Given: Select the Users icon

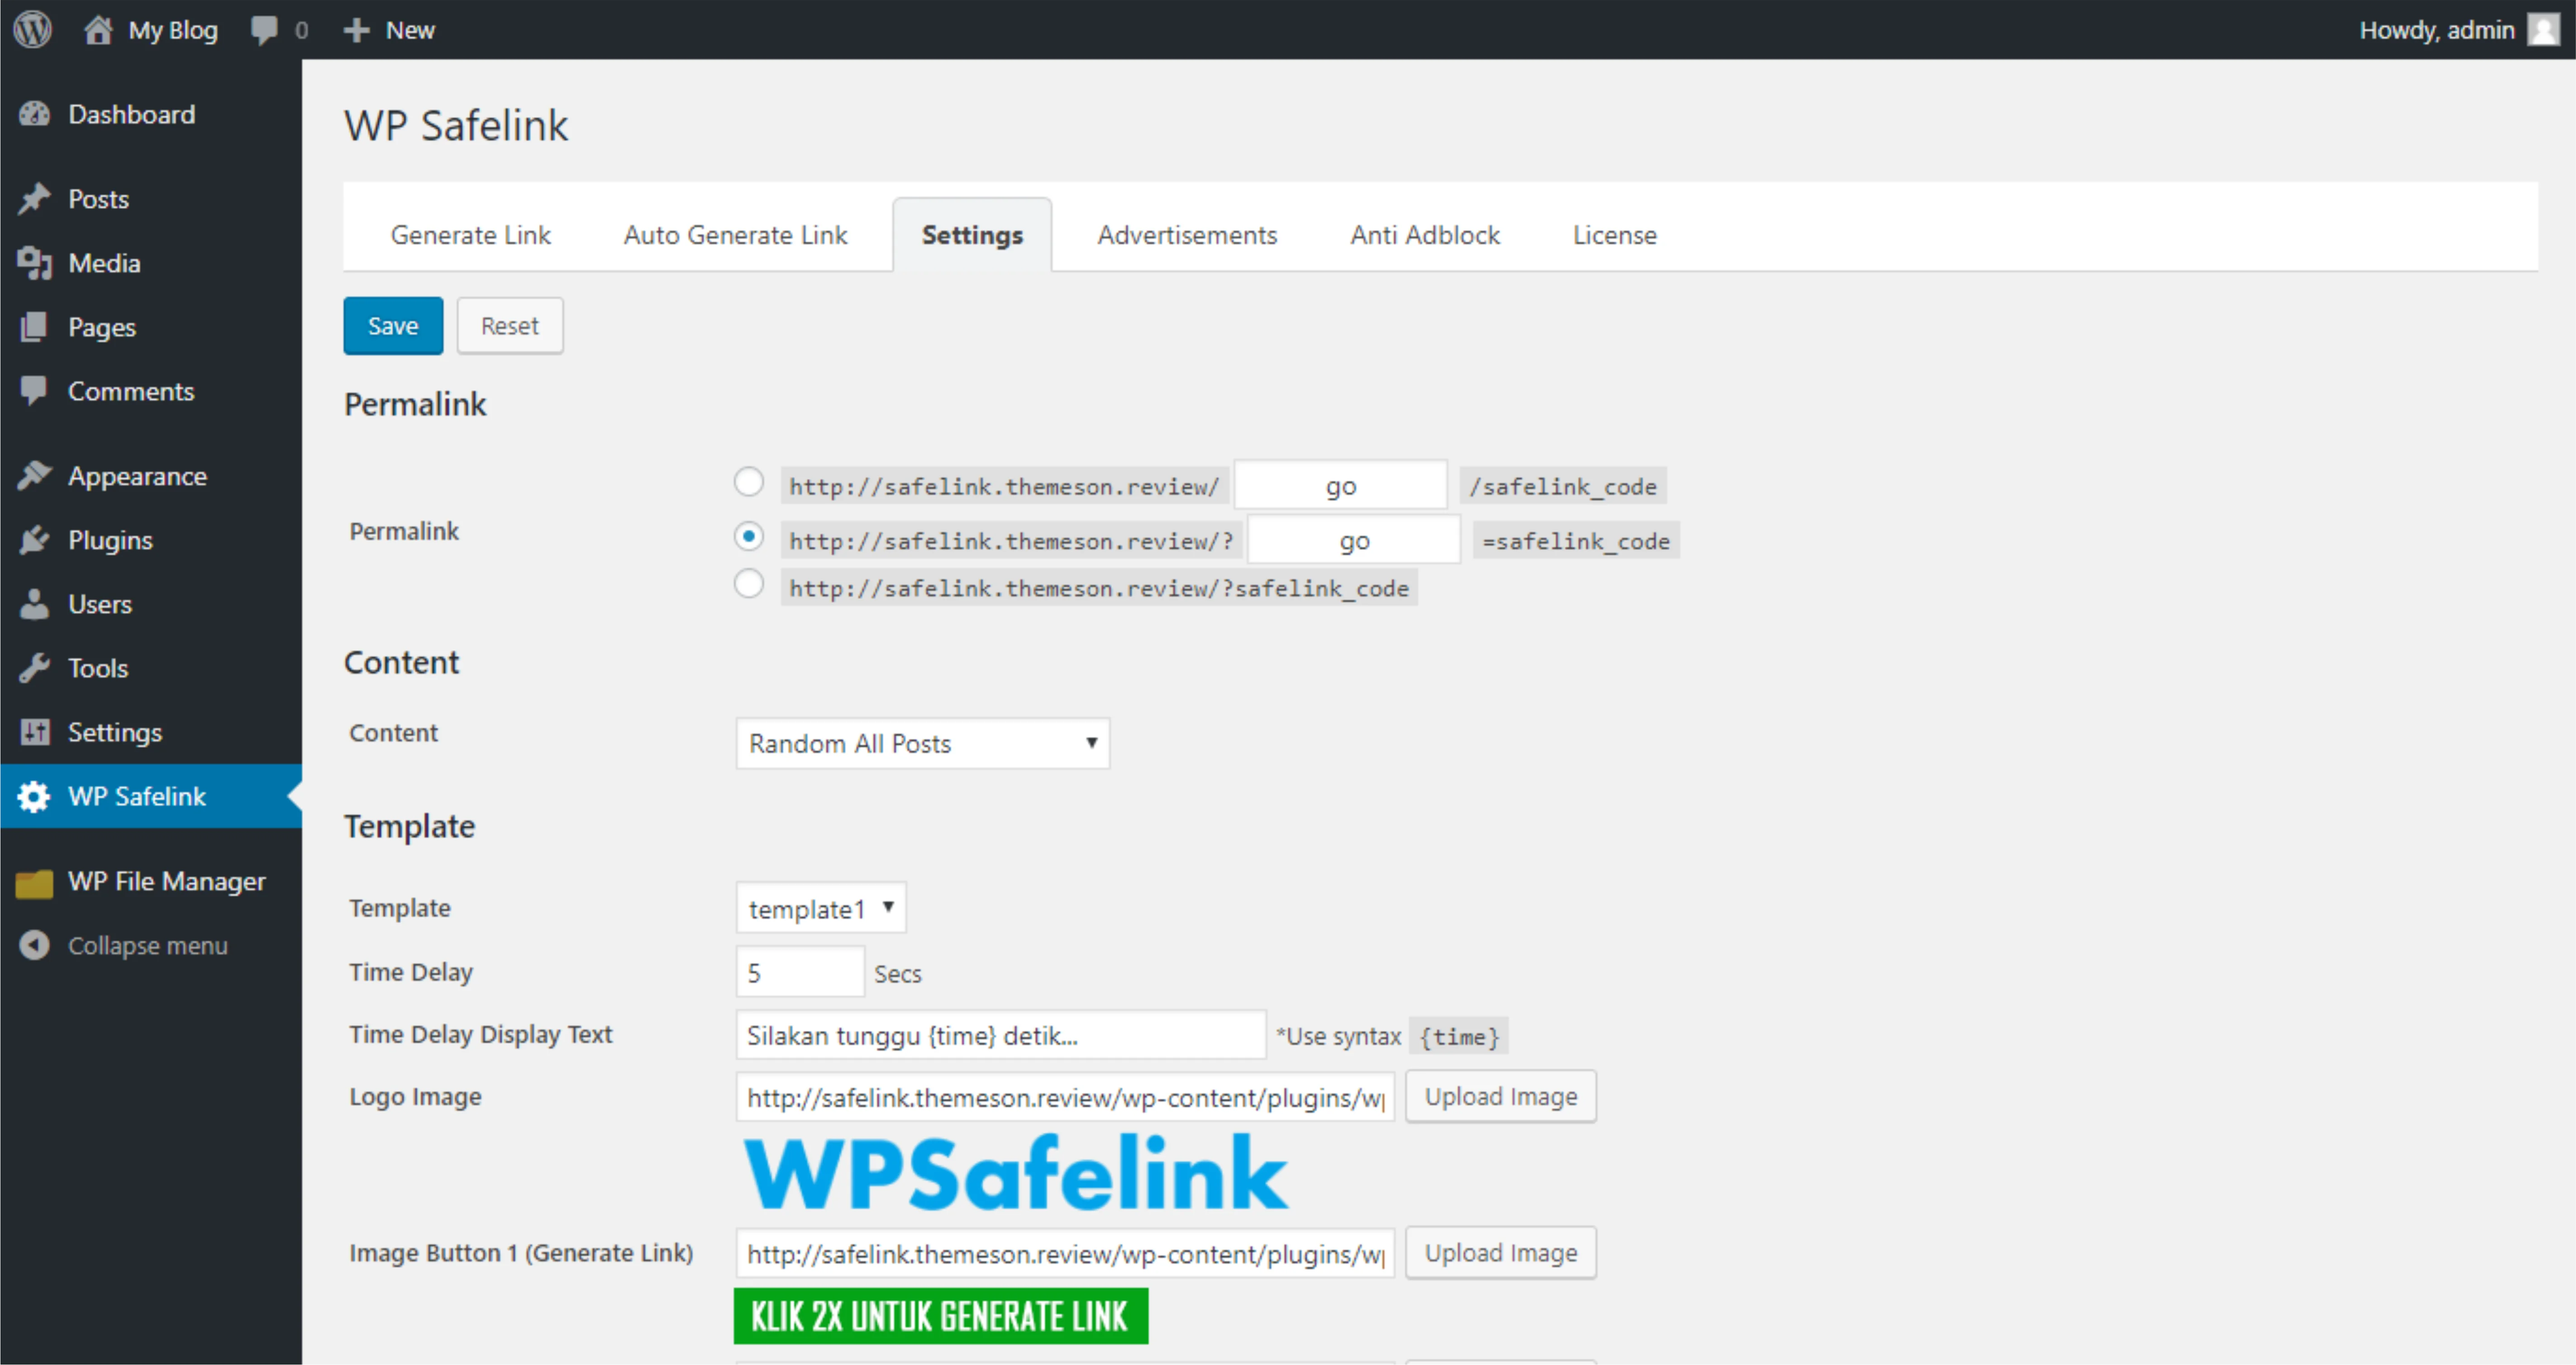Looking at the screenshot, I should point(33,604).
